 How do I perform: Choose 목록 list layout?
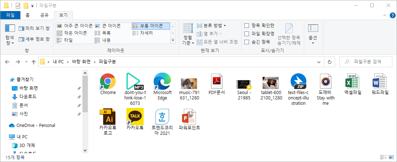[x=102, y=33]
